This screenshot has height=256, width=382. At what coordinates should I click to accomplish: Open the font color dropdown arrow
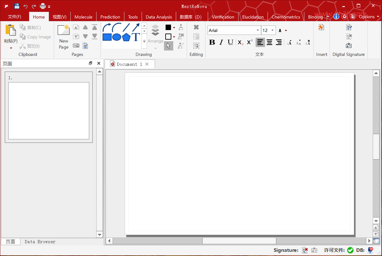click(286, 30)
